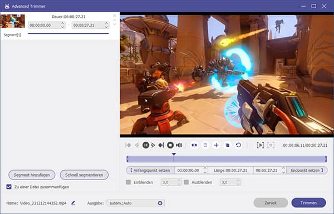Pause the video playback
The width and height of the screenshot is (334, 214).
(146, 145)
